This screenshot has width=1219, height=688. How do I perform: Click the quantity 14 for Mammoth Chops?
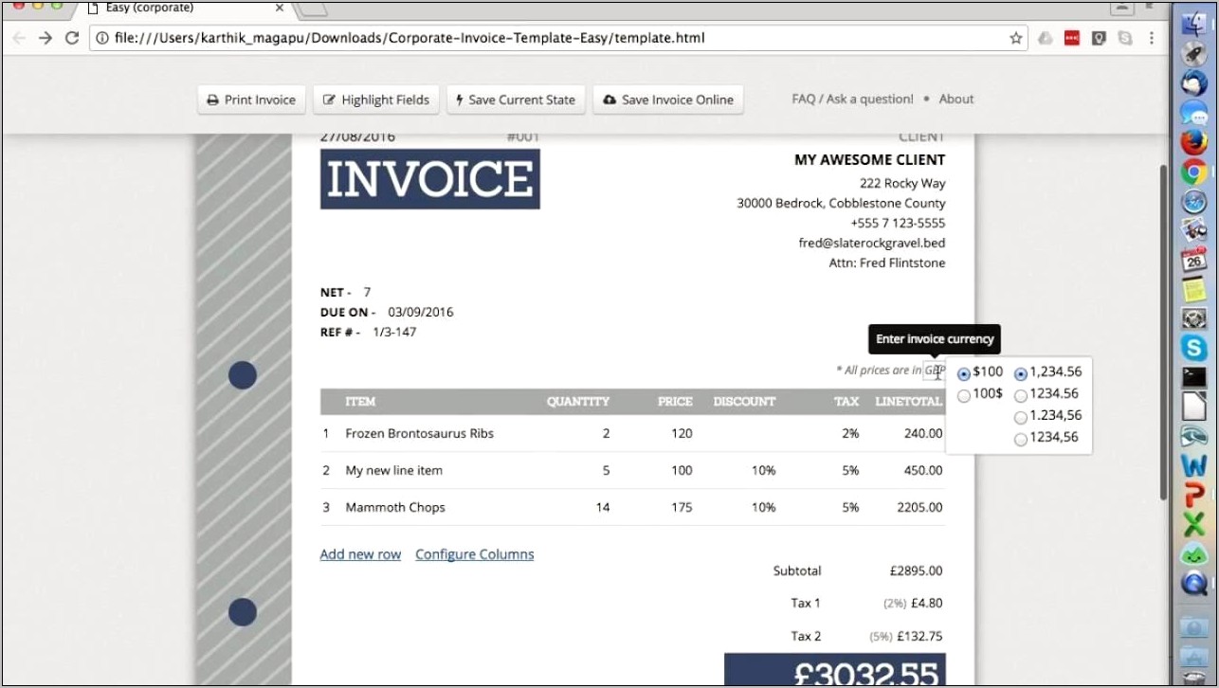point(602,507)
